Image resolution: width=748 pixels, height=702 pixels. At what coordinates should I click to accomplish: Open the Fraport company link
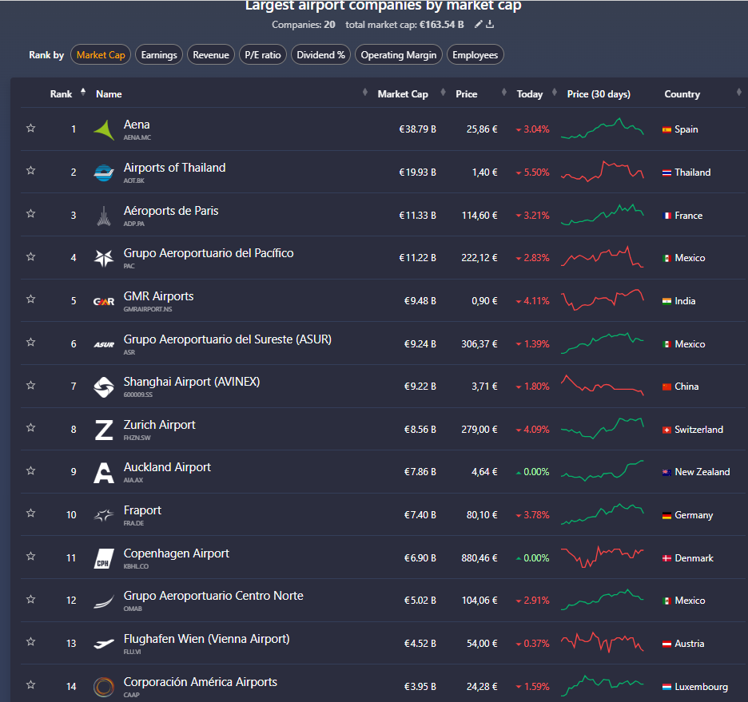142,510
